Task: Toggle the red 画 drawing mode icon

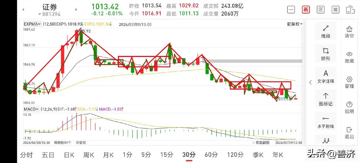Action: 306,10
